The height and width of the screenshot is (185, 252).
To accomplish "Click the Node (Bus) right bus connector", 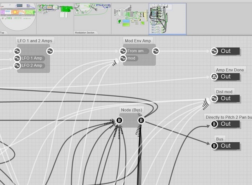I will (141, 120).
